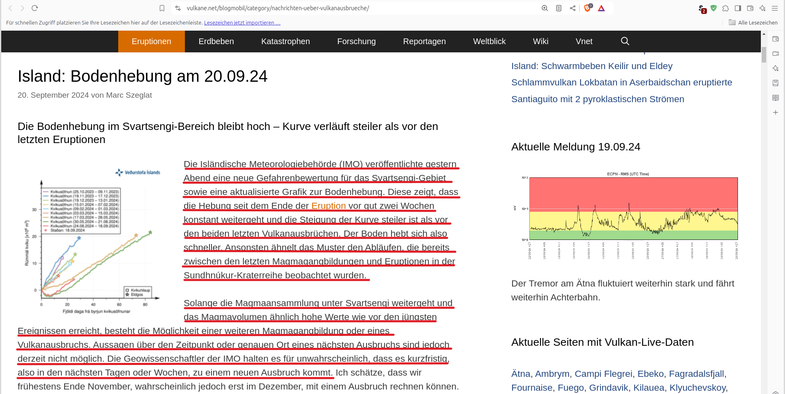
Task: Click the page scrollbar up arrow
Action: point(764,34)
